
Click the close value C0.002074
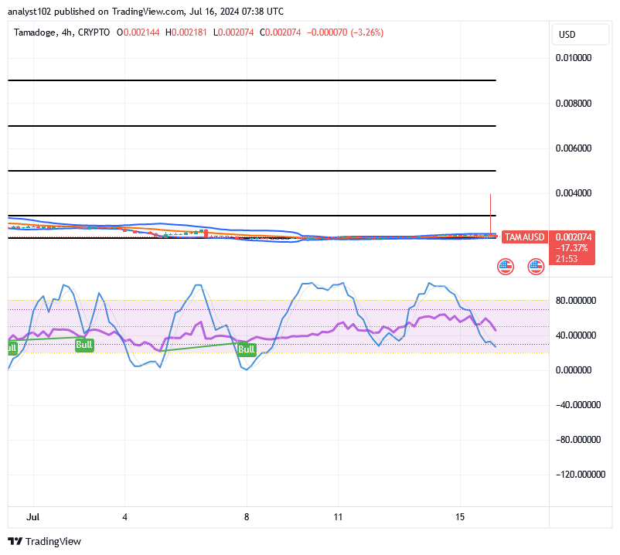point(281,32)
